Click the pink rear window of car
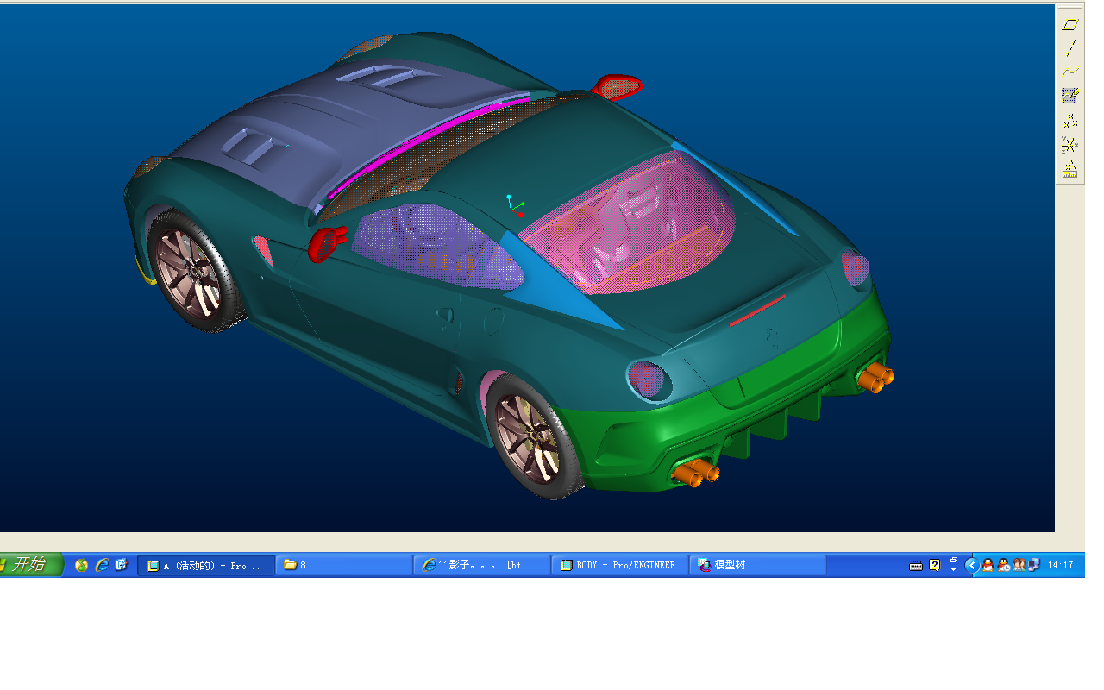The height and width of the screenshot is (690, 1104). pyautogui.click(x=630, y=220)
